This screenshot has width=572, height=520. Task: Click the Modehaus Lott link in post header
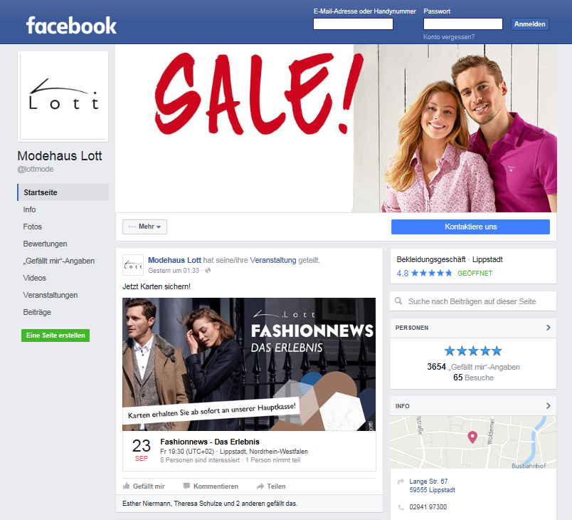point(174,260)
